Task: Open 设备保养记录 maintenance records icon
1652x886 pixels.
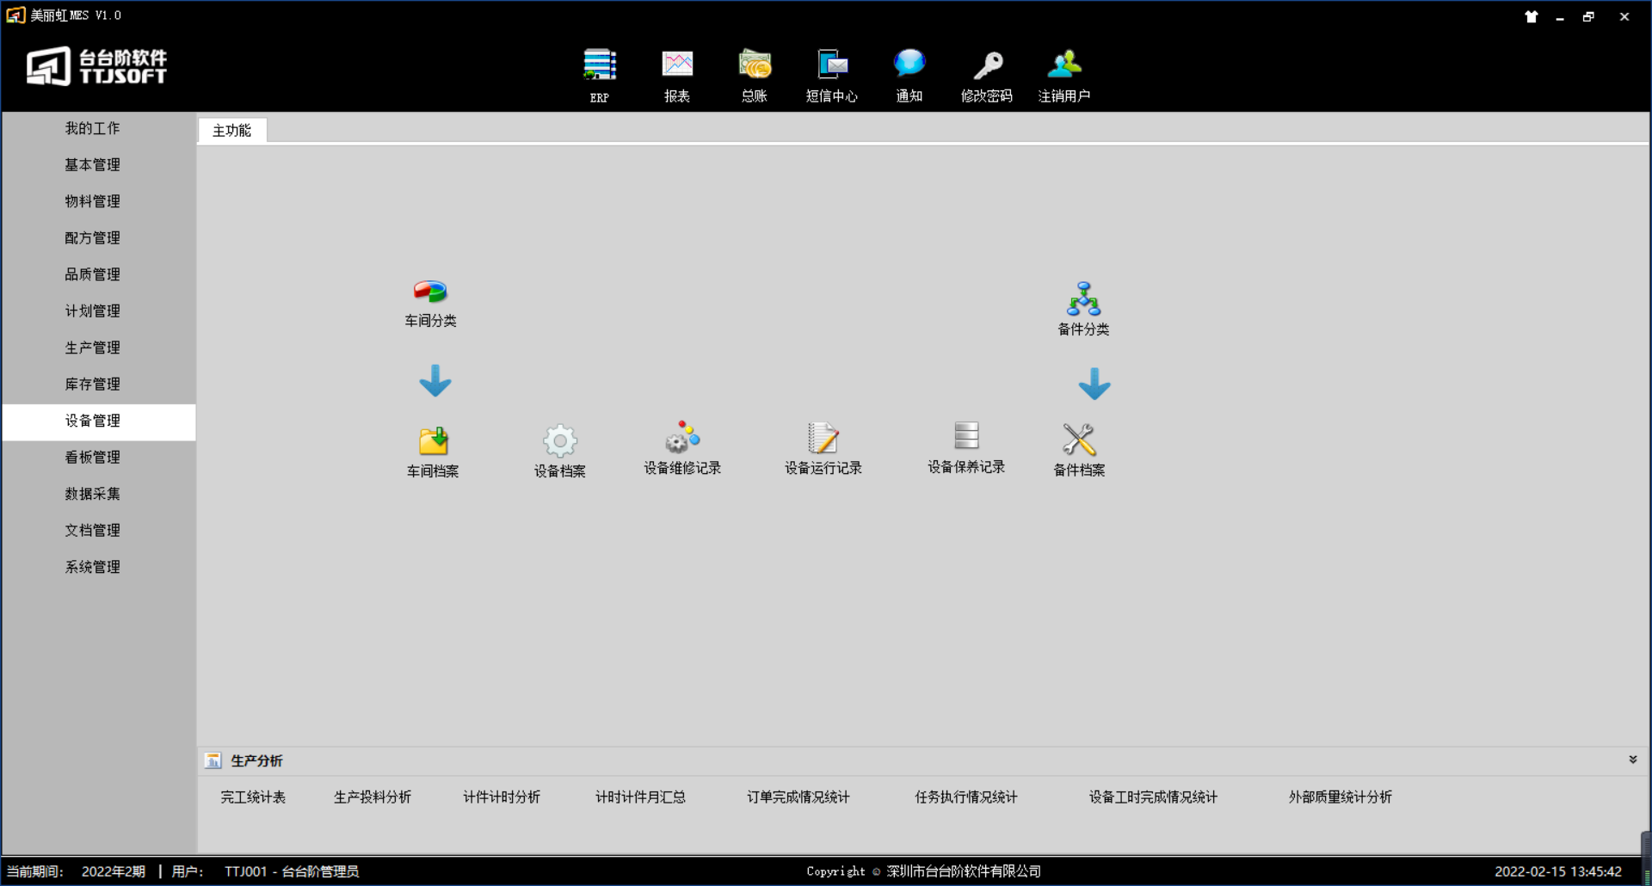Action: pyautogui.click(x=966, y=436)
